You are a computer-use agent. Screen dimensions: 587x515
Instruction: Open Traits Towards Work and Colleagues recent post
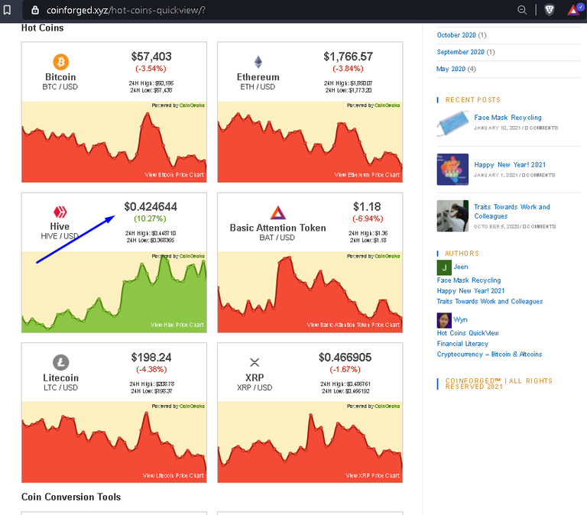tap(512, 212)
